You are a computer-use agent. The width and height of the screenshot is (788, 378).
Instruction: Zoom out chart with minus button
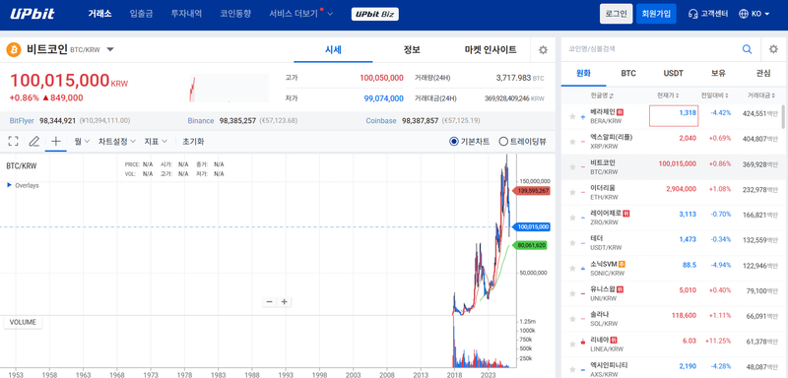pyautogui.click(x=269, y=301)
